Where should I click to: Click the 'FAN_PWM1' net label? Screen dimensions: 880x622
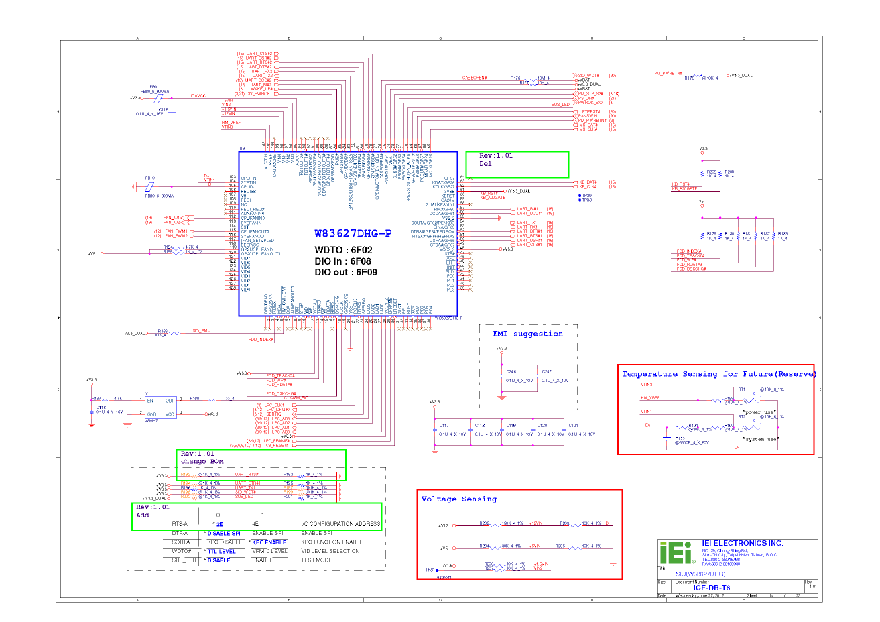pyautogui.click(x=177, y=231)
